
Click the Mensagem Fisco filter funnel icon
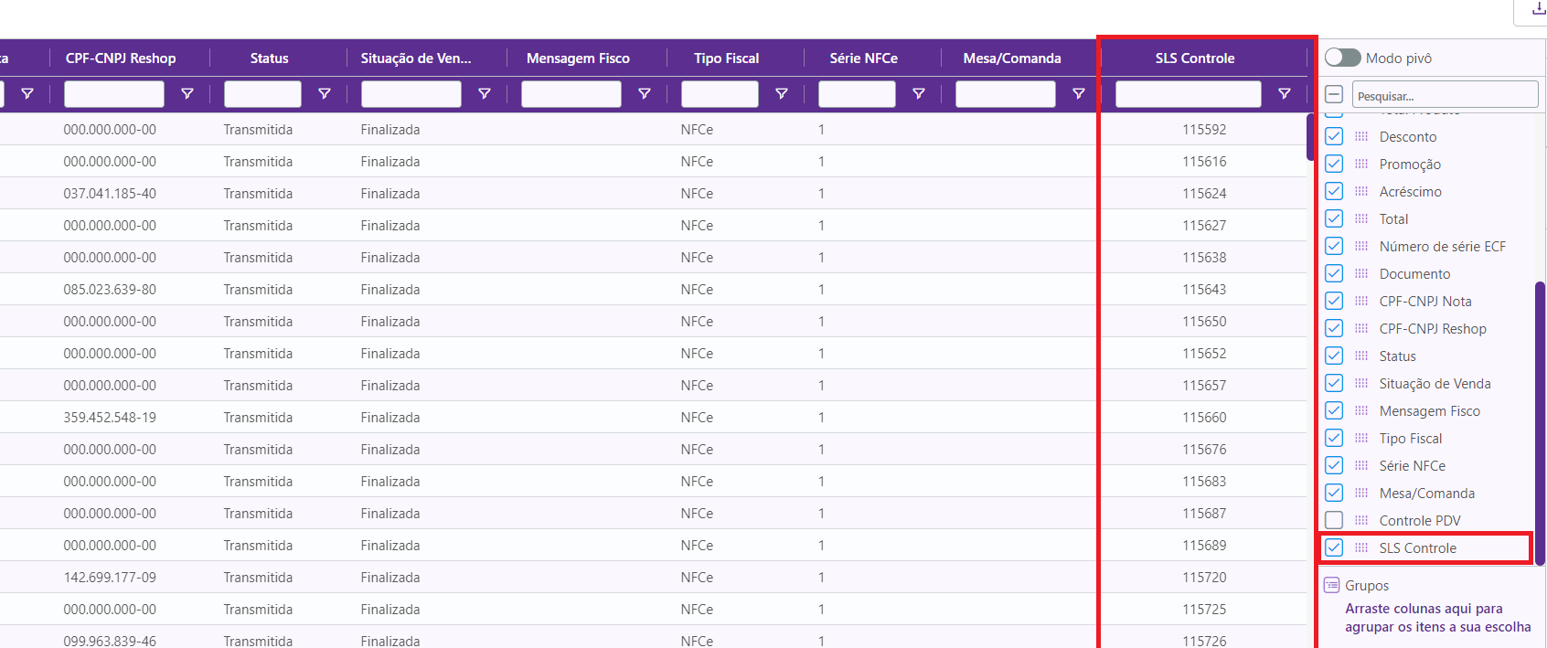click(x=645, y=94)
